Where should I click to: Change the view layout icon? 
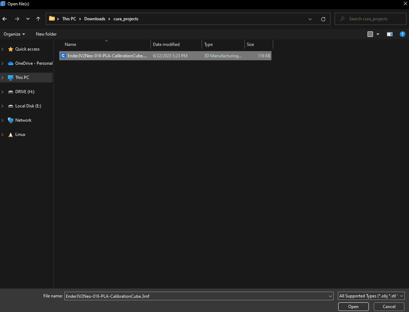tap(370, 34)
